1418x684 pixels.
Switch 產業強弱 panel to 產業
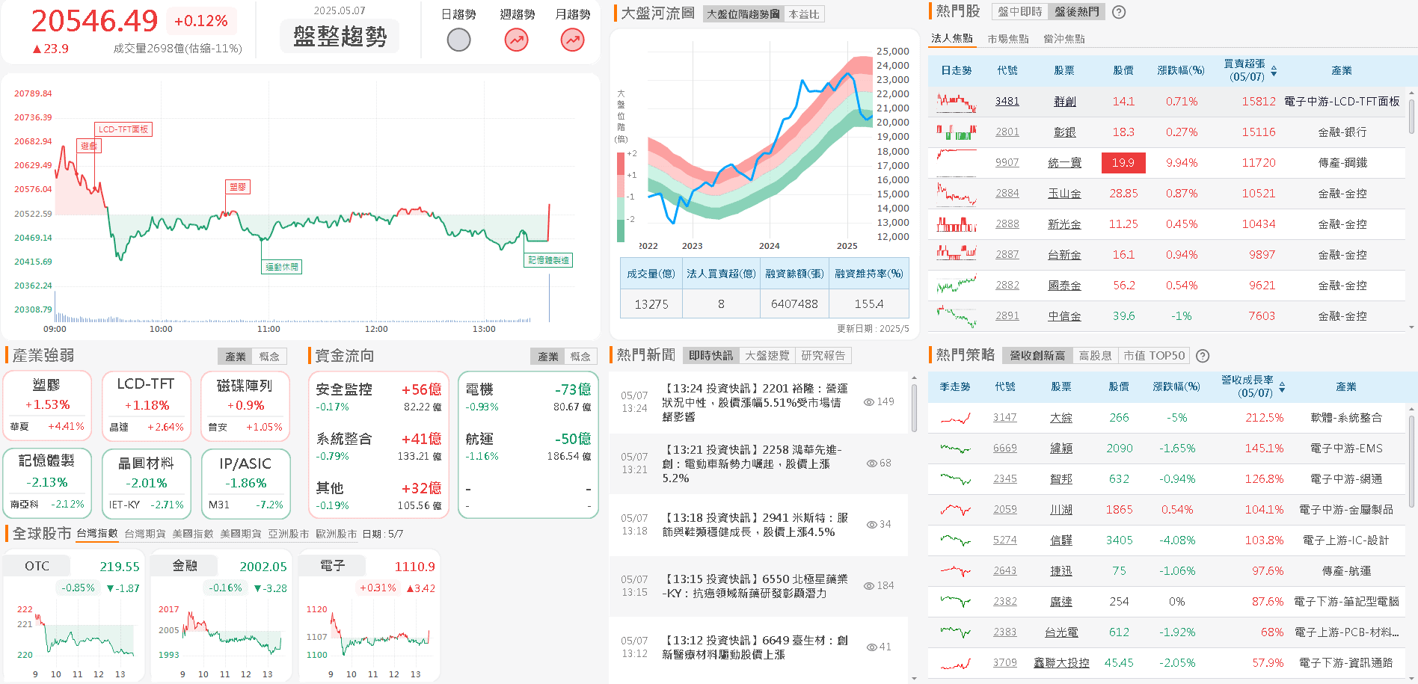pyautogui.click(x=236, y=357)
